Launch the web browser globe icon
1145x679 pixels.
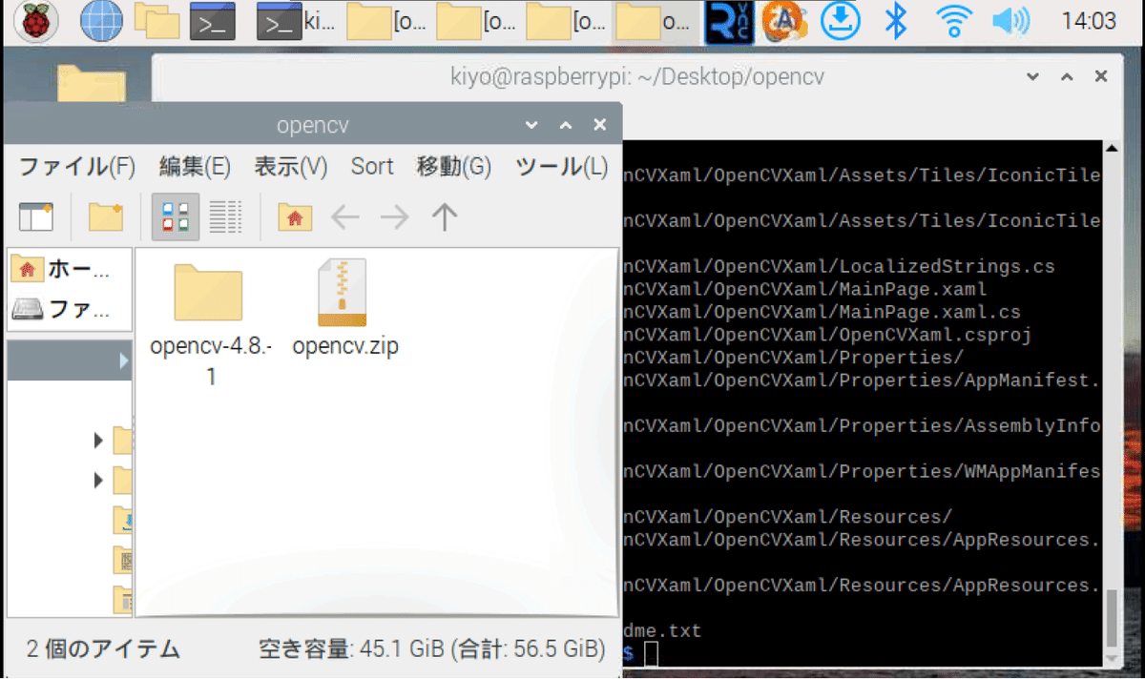tap(100, 21)
